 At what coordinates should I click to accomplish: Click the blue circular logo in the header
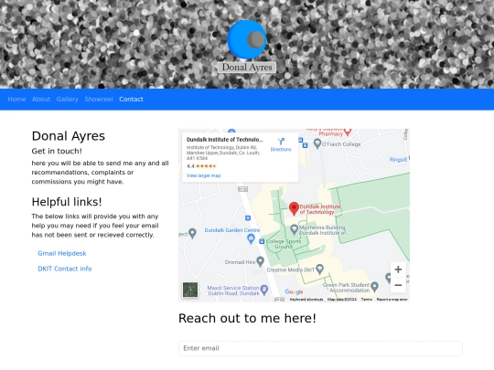[247, 39]
